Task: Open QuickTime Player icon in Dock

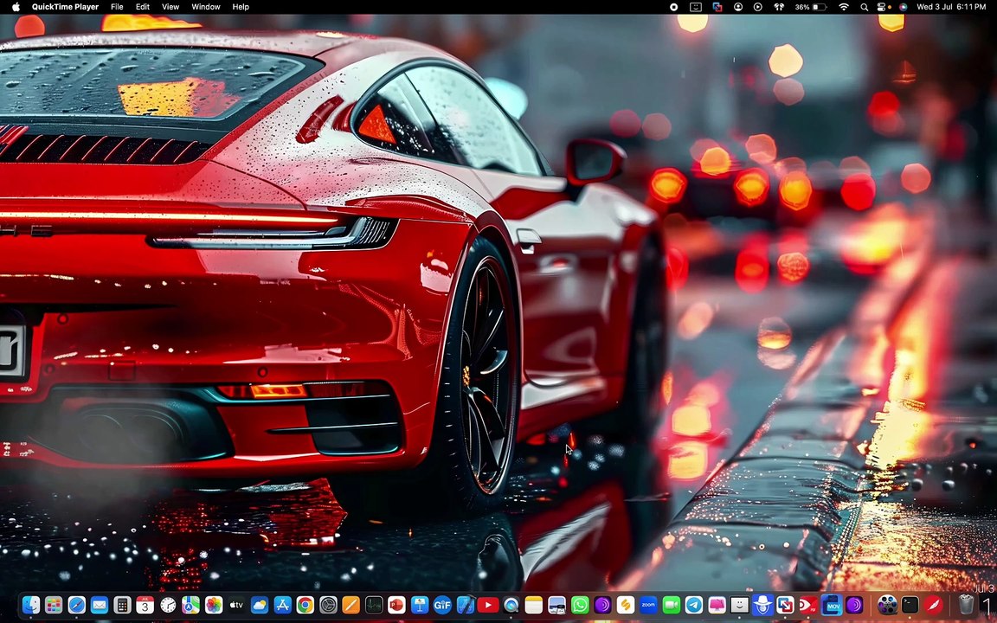Action: (x=511, y=605)
